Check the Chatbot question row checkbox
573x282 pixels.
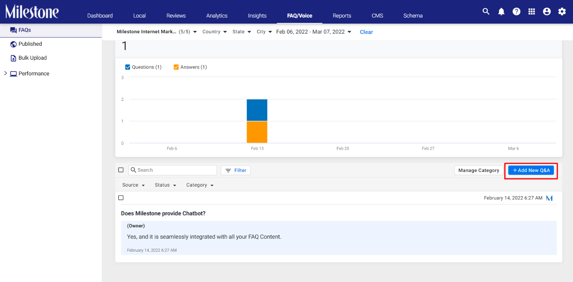tap(121, 198)
